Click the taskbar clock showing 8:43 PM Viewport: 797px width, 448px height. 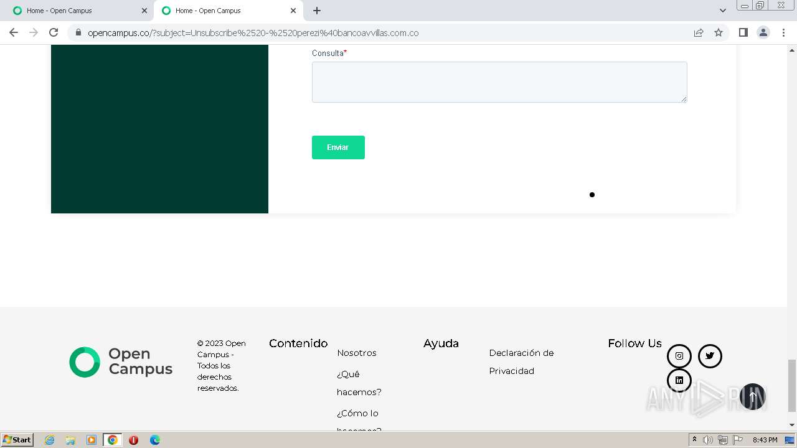(x=765, y=440)
